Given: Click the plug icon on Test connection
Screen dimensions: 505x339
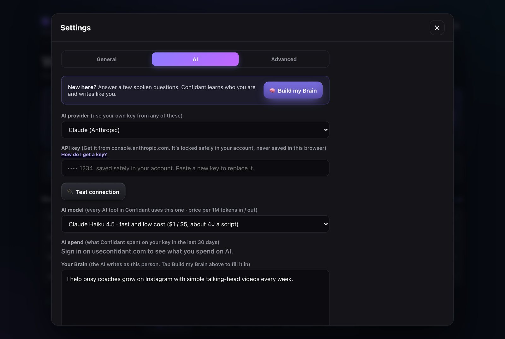Looking at the screenshot, I should coord(70,192).
